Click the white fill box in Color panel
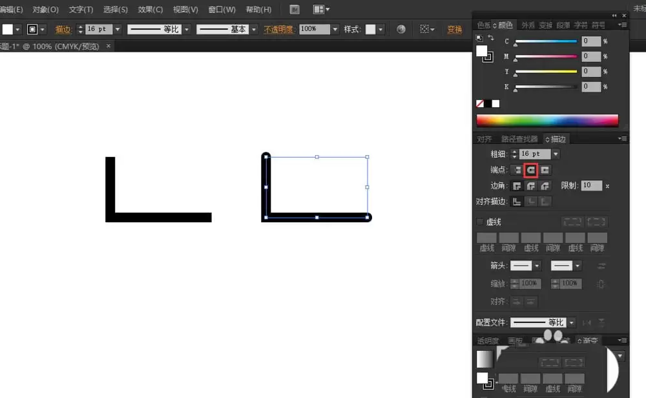This screenshot has height=398, width=646. pos(481,51)
